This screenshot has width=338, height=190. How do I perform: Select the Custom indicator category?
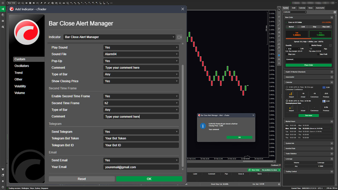click(x=29, y=59)
